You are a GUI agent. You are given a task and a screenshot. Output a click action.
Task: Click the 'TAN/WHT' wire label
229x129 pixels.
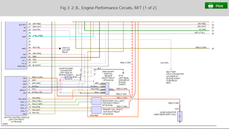click(36, 110)
